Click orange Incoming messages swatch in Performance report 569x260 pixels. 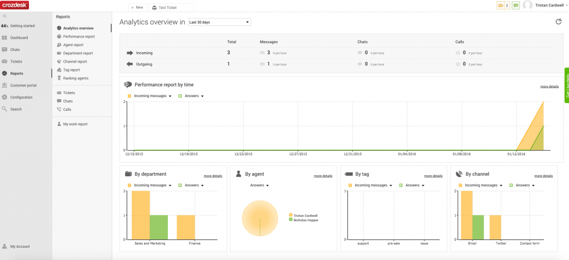(129, 96)
